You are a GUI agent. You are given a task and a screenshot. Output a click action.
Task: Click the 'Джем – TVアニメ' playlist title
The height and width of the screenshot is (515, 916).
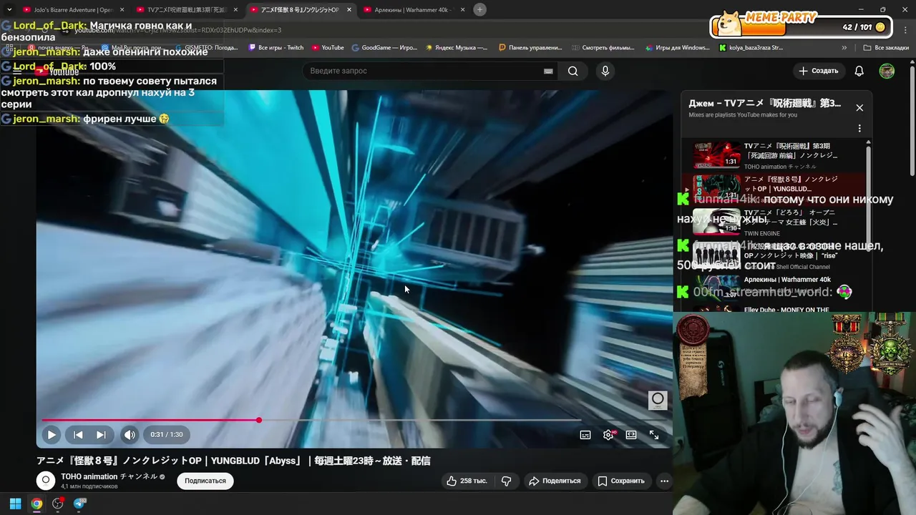(x=764, y=103)
